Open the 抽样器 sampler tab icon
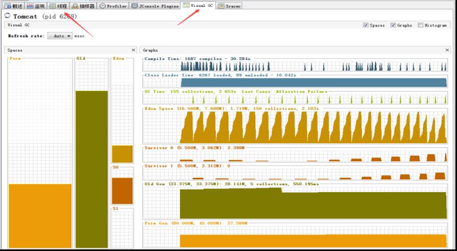 click(75, 6)
